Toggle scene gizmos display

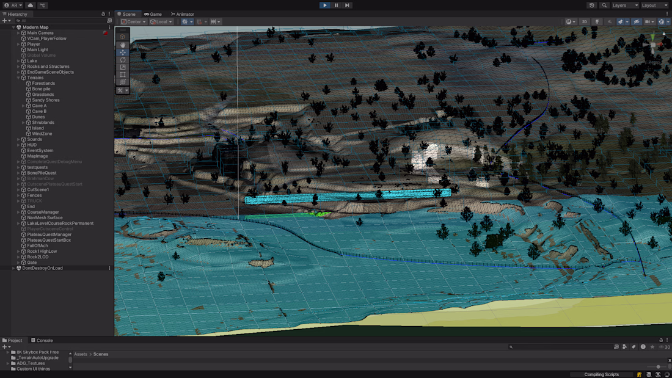pyautogui.click(x=661, y=21)
